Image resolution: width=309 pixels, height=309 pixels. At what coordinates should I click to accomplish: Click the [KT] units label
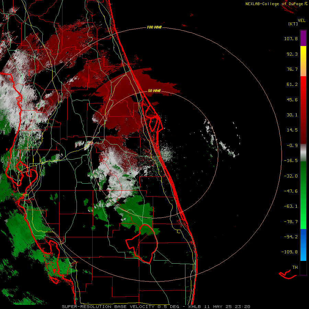click(293, 24)
